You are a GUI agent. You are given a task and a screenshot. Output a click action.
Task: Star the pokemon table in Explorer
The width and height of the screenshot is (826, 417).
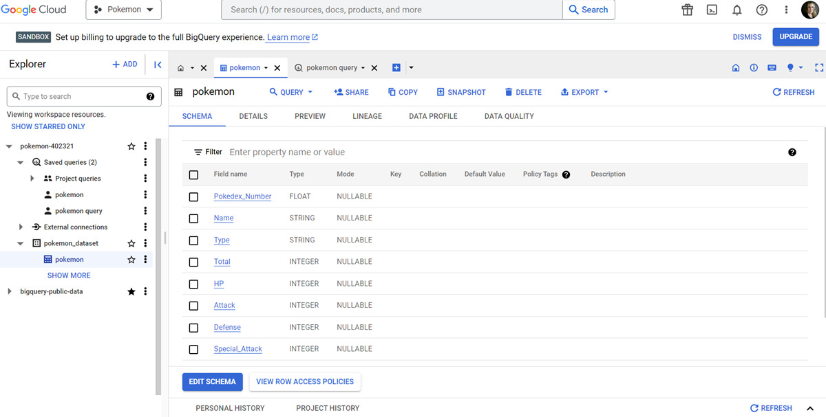[131, 260]
